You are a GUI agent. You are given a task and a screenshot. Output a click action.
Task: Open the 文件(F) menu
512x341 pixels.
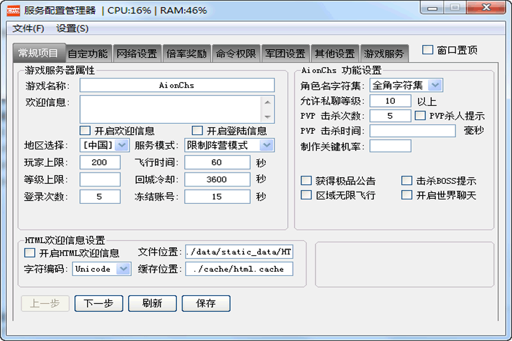click(x=28, y=28)
